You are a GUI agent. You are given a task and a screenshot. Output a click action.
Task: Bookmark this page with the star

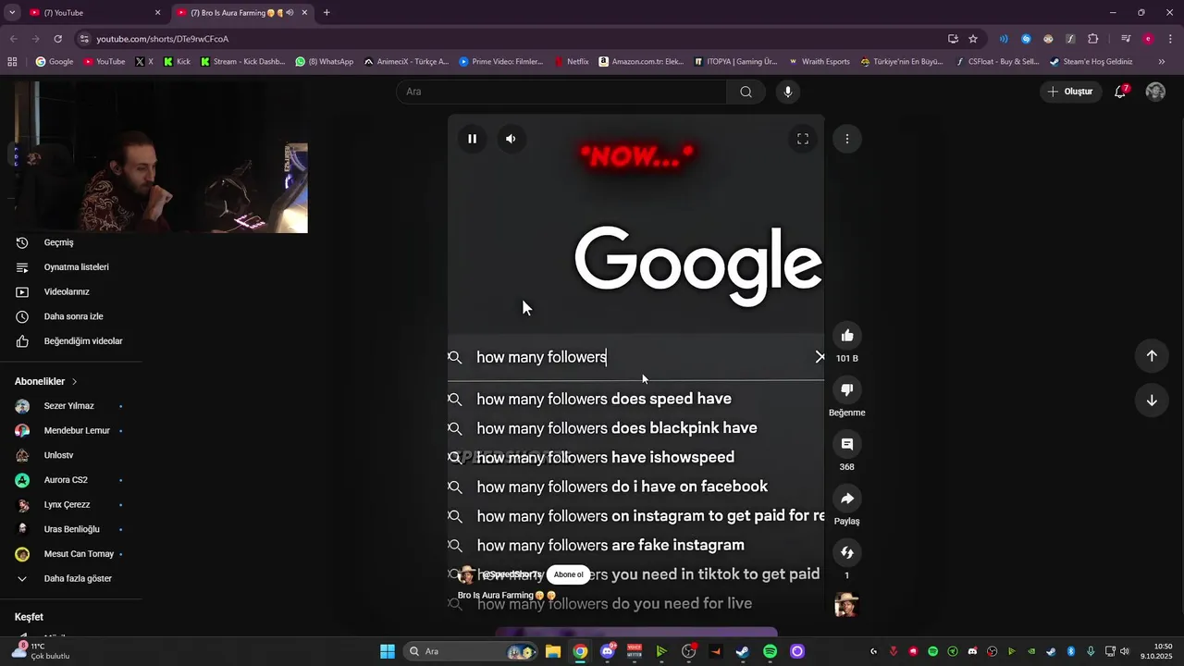click(x=973, y=39)
